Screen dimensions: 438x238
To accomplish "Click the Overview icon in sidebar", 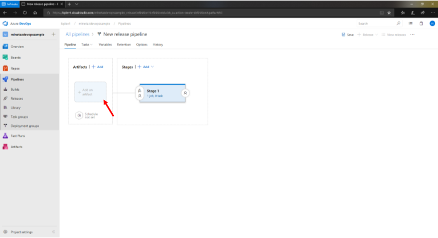I will [x=5, y=46].
